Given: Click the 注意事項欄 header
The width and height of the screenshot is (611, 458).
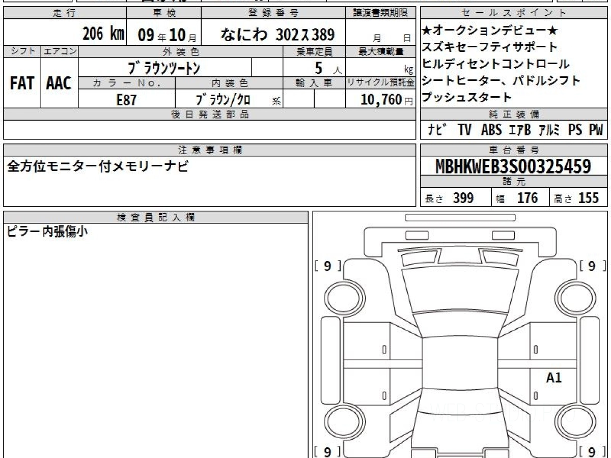Looking at the screenshot, I should [x=210, y=150].
